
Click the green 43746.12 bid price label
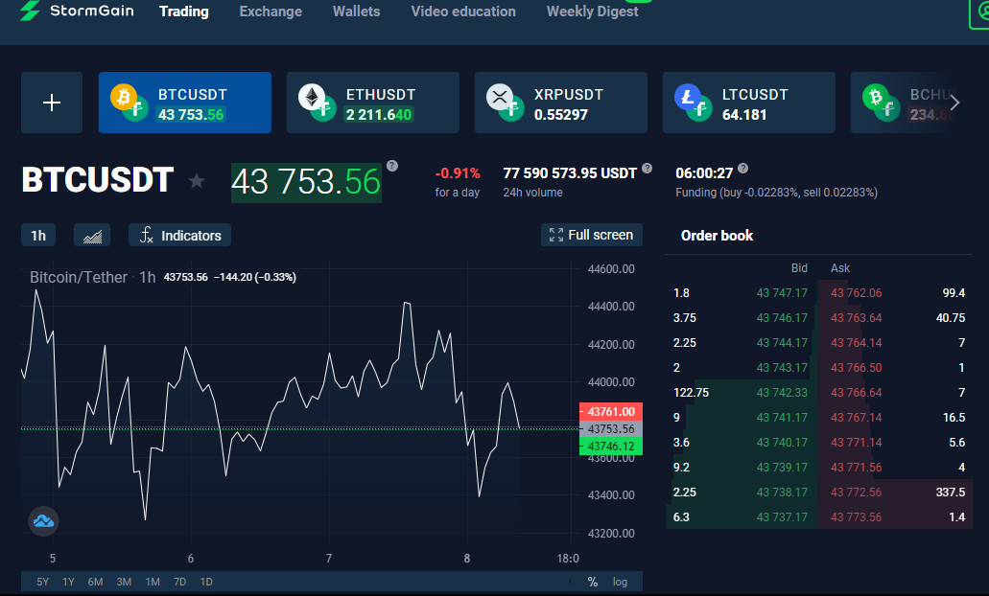610,447
